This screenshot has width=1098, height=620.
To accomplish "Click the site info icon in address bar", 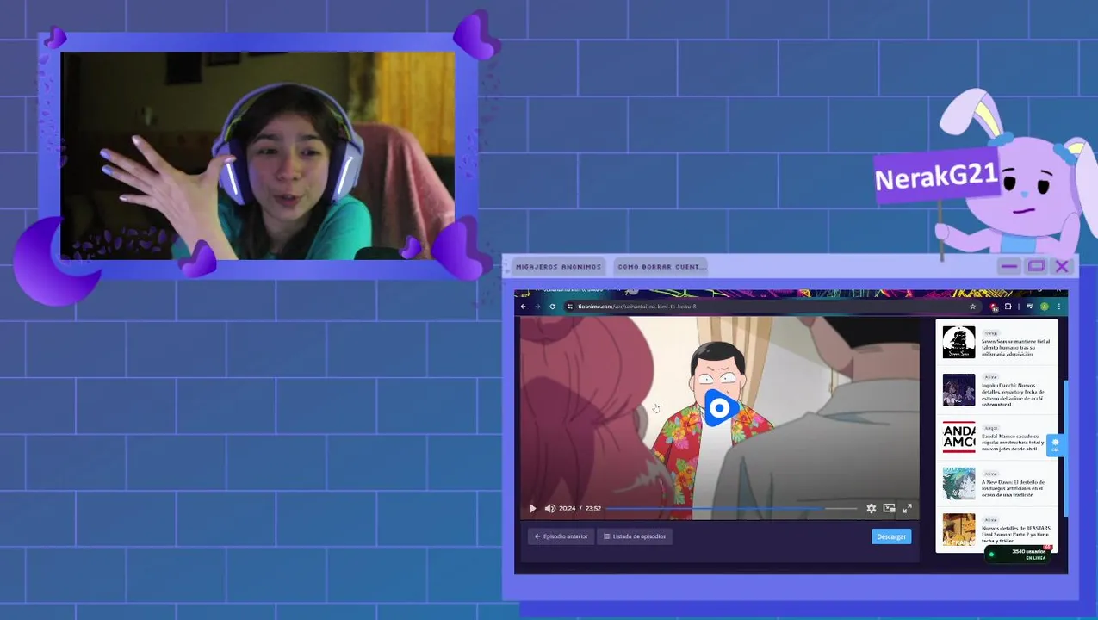I will 569,307.
